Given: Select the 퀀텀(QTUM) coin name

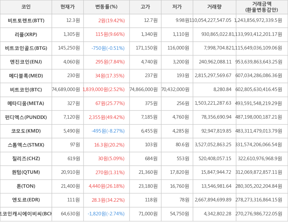Looking at the screenshot, I should coord(26,172).
